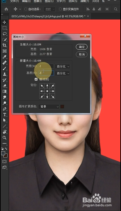The height and width of the screenshot is (211, 121).
Task: Select the Path Selection tool
Action: 4,120
